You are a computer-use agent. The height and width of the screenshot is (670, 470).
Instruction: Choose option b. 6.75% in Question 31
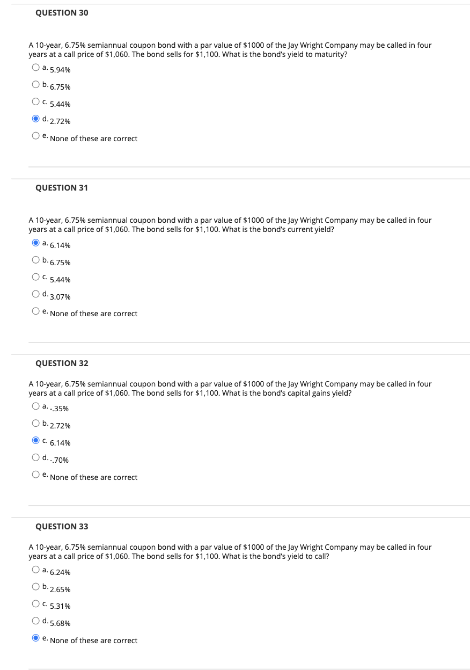pyautogui.click(x=35, y=259)
